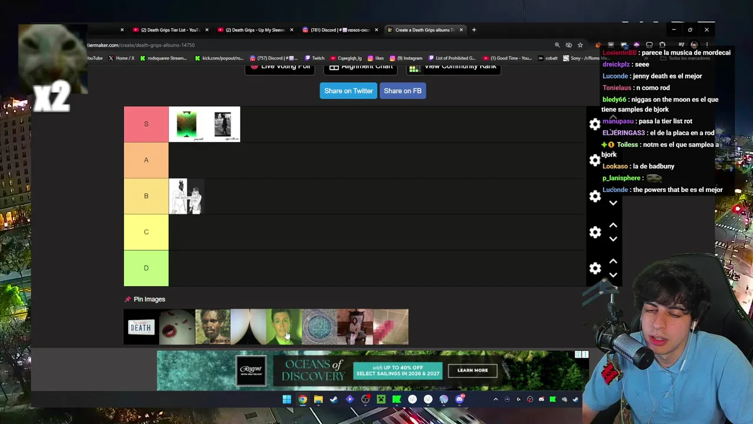Open settings gear for B tier row

pos(595,196)
